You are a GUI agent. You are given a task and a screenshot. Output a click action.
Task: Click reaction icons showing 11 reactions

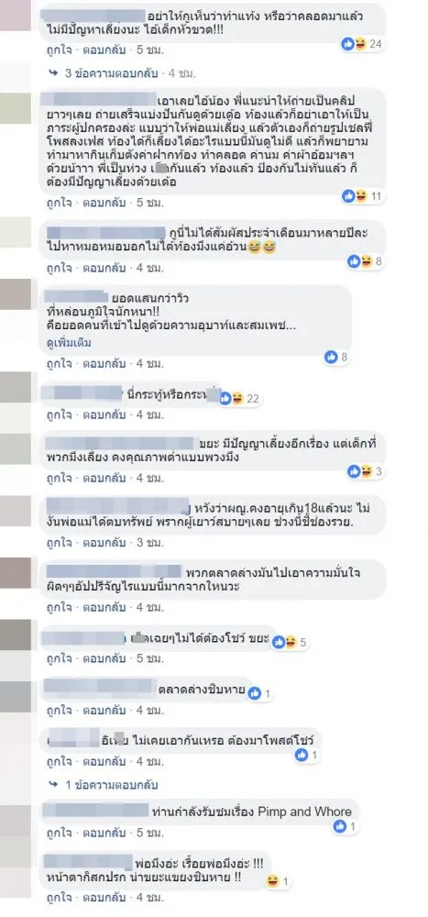(362, 196)
